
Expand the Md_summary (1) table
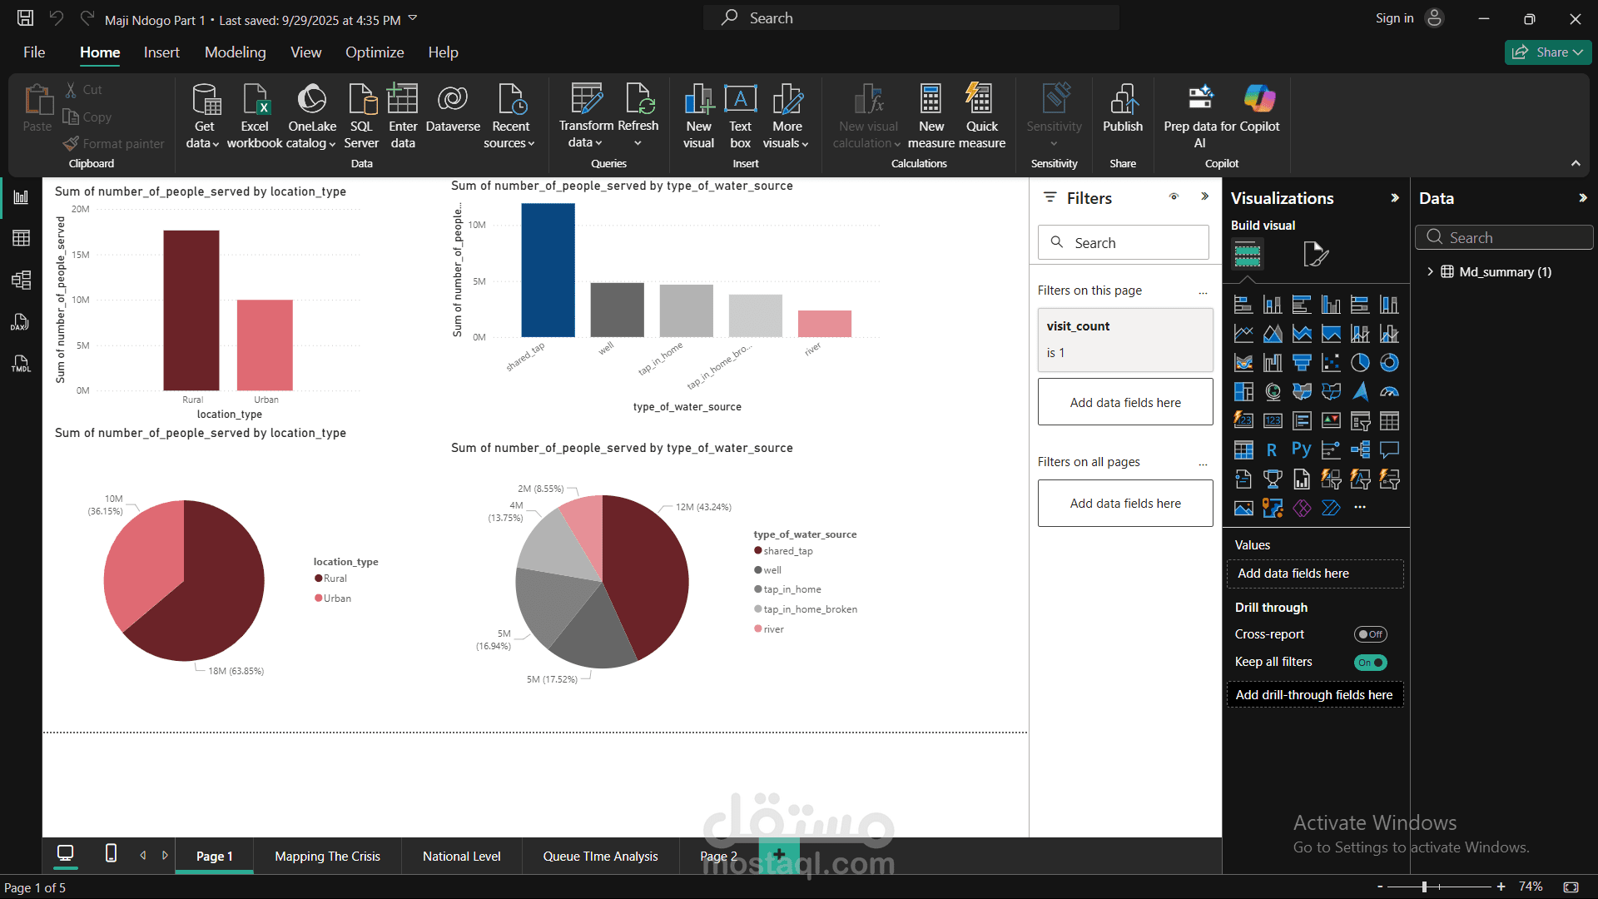(1430, 271)
